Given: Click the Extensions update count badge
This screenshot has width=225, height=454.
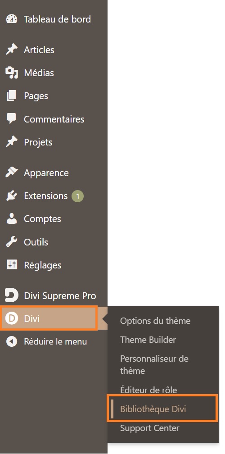Looking at the screenshot, I should 77,196.
